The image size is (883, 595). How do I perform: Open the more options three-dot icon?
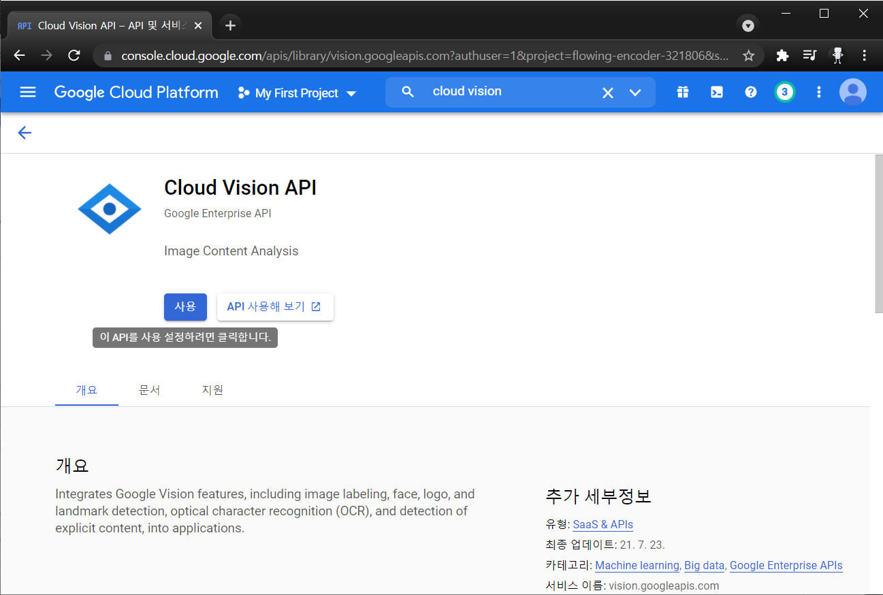click(x=818, y=92)
